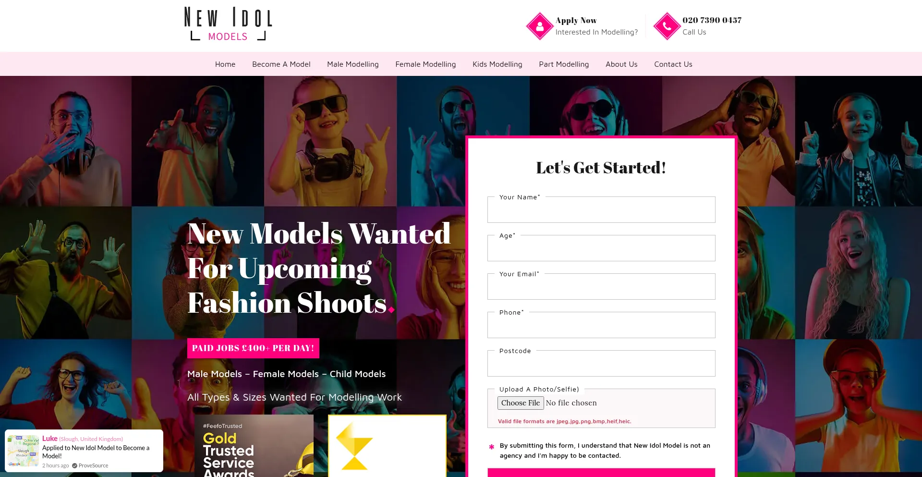Click the pink phone Call Us icon
The height and width of the screenshot is (477, 922).
667,26
